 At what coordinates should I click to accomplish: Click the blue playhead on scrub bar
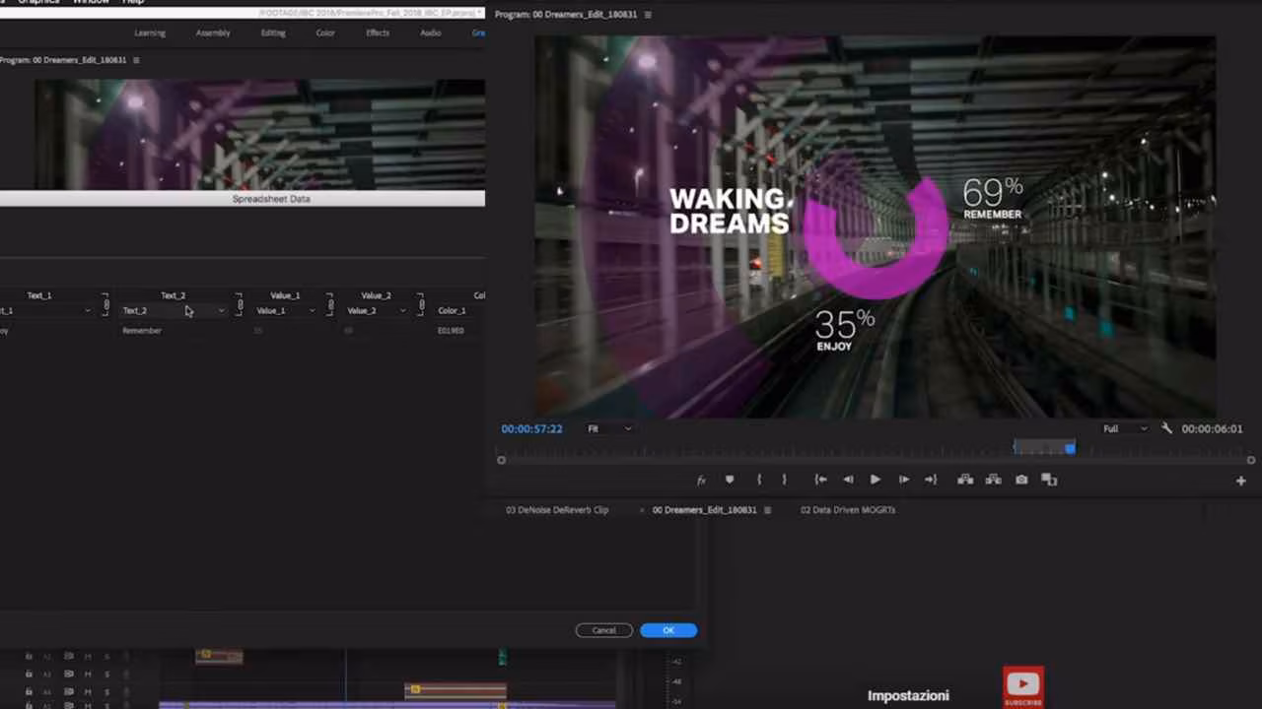1070,448
